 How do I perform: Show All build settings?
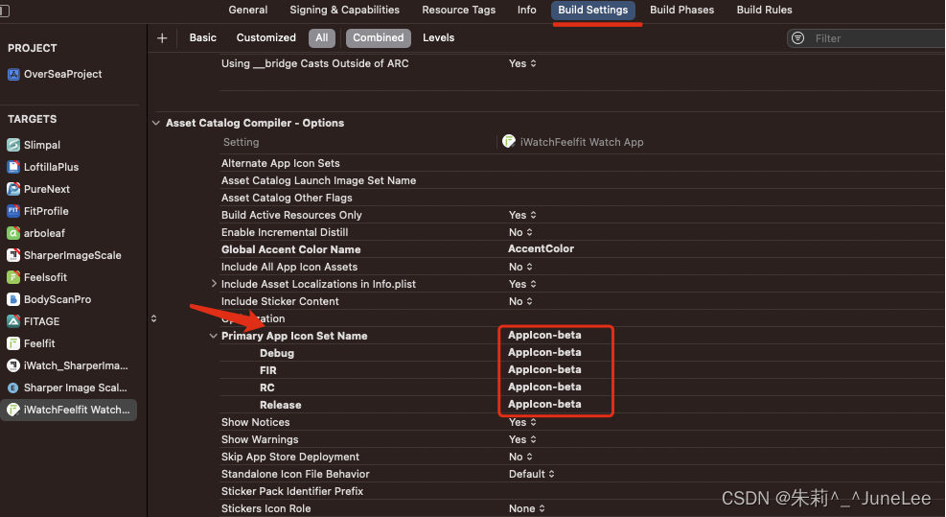(x=322, y=38)
